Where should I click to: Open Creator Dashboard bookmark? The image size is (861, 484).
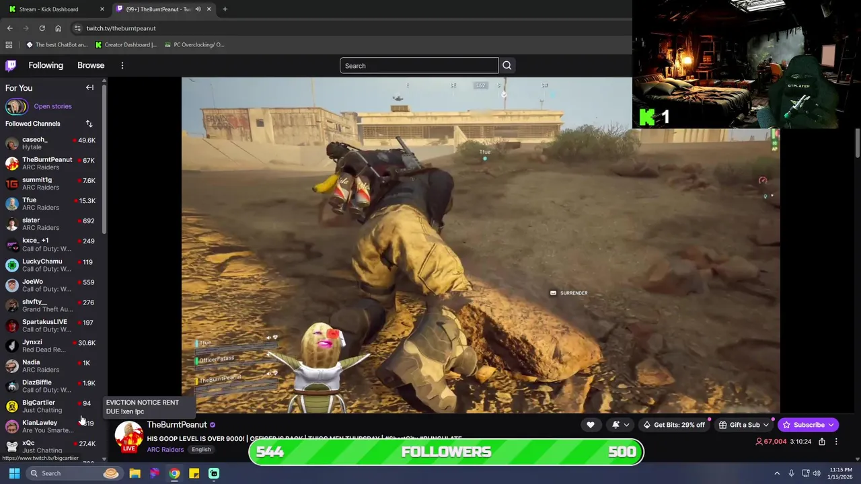(x=126, y=45)
